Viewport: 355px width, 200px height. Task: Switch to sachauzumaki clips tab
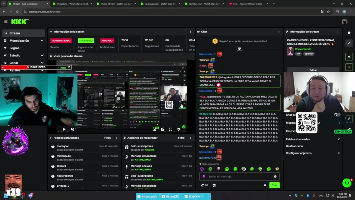[160, 4]
